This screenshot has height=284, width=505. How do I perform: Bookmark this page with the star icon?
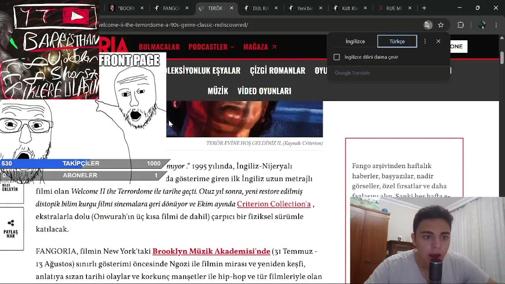coord(441,25)
